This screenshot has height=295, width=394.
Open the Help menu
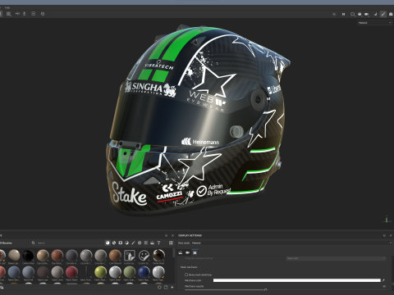[x=7, y=7]
